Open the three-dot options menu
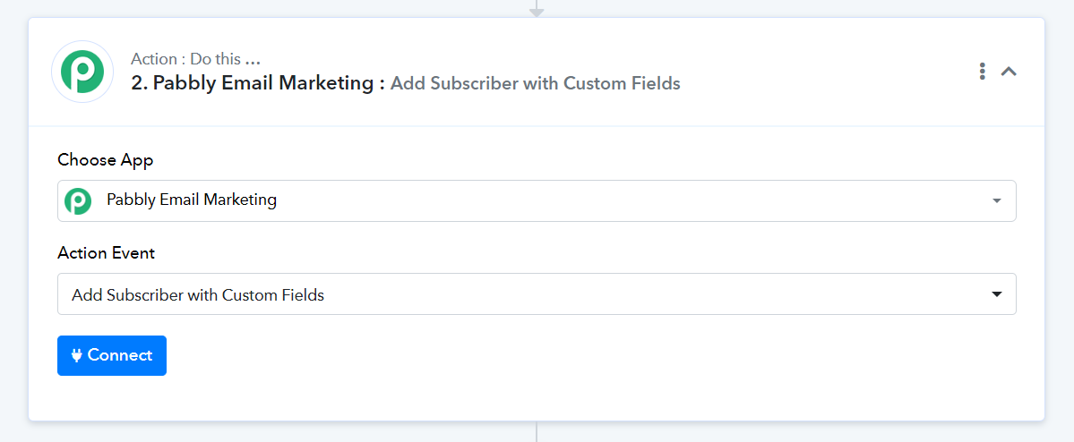This screenshot has width=1074, height=442. pyautogui.click(x=983, y=72)
